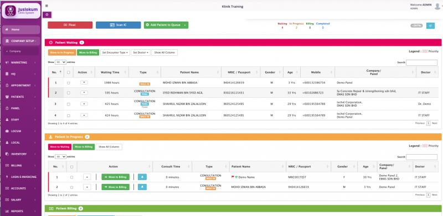Check the box for the 425 hours row
443x216 pixels.
tap(68, 104)
